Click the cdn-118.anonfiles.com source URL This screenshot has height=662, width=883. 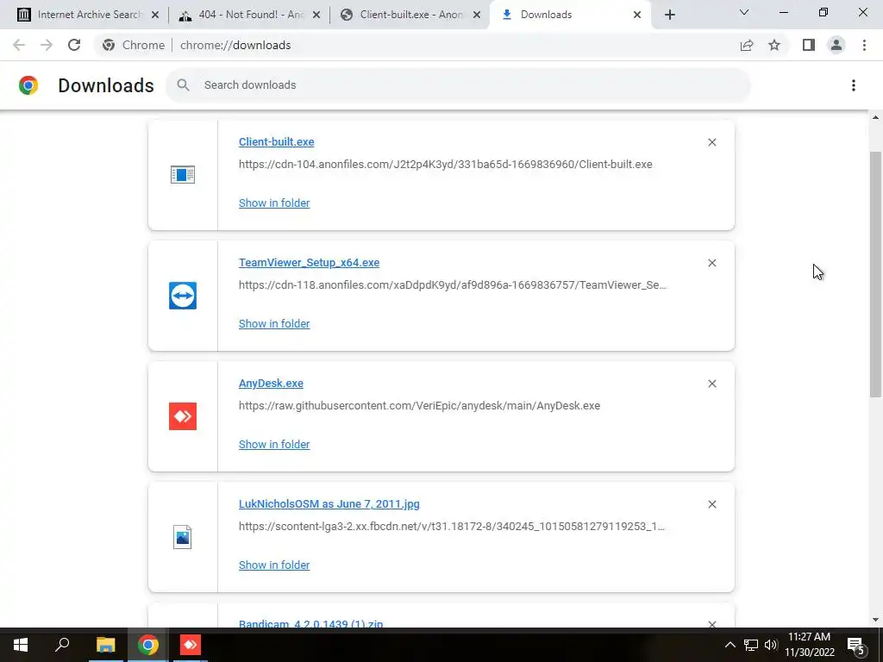[452, 284]
